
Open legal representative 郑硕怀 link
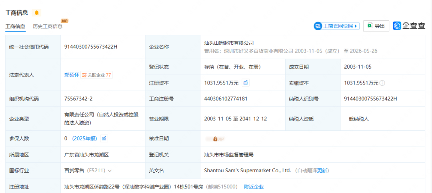coord(72,75)
